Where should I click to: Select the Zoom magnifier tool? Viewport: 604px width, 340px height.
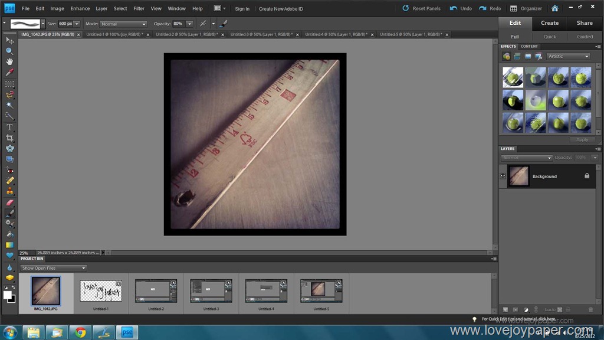tap(9, 51)
